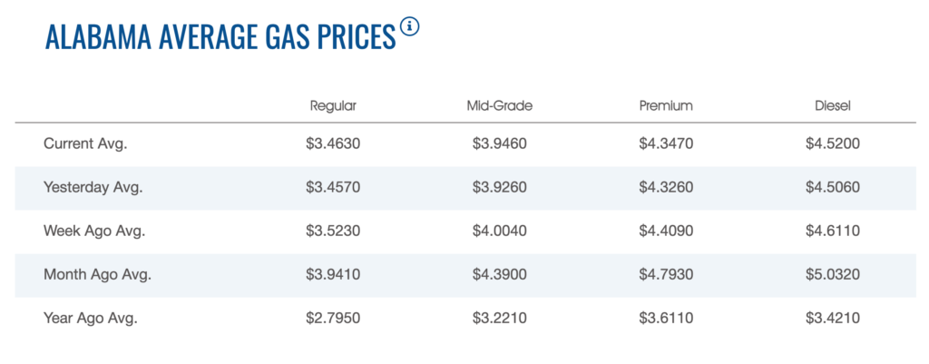Image resolution: width=929 pixels, height=364 pixels.
Task: Click yesterday mid-grade price $3.9260
Action: click(500, 188)
